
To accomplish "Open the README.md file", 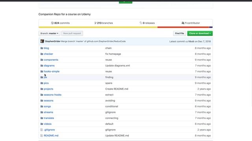I will click(x=51, y=136).
